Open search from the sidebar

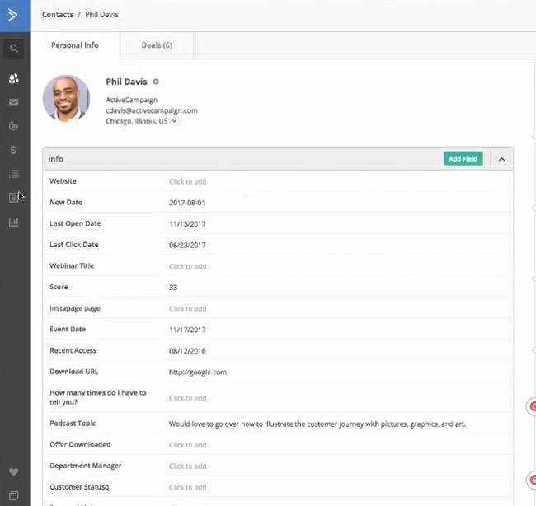pyautogui.click(x=13, y=49)
